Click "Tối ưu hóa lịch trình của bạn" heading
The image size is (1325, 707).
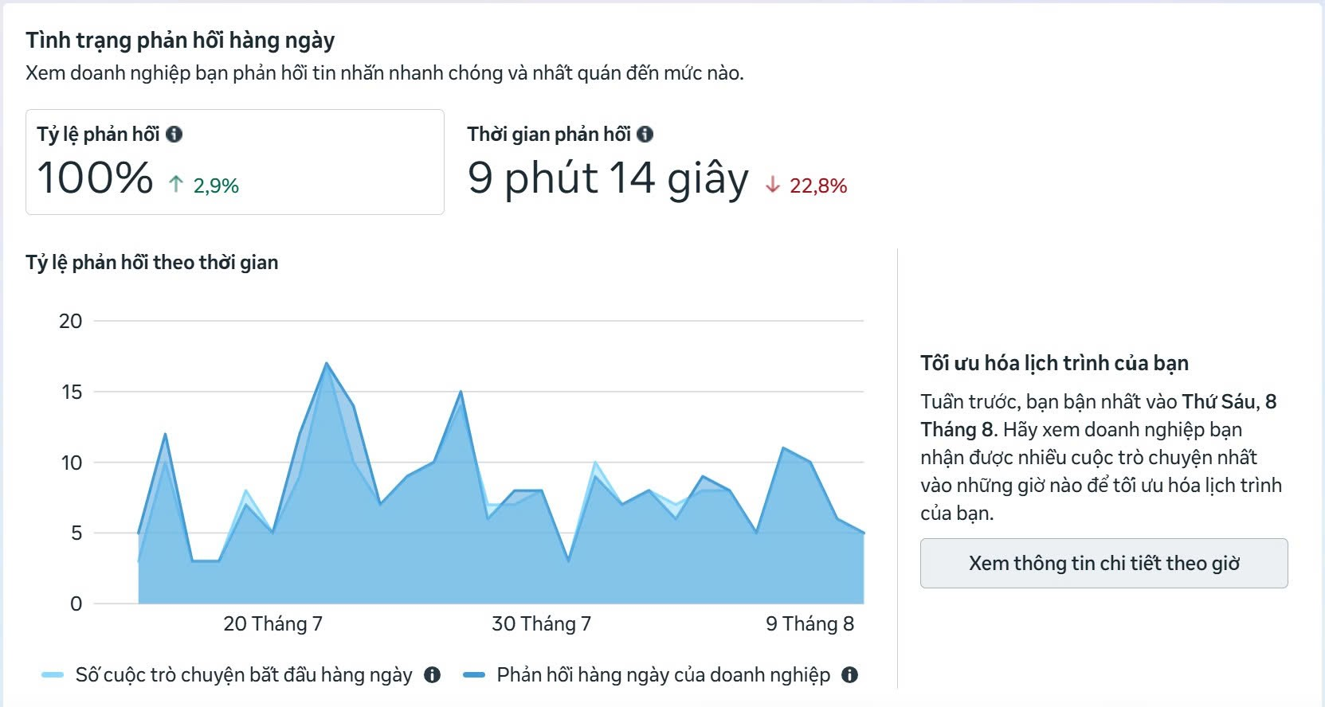(1054, 363)
